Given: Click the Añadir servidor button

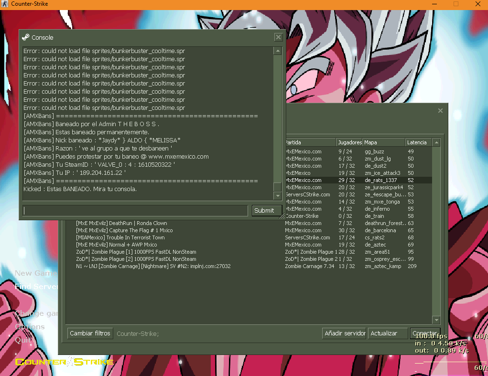Looking at the screenshot, I should pos(345,333).
